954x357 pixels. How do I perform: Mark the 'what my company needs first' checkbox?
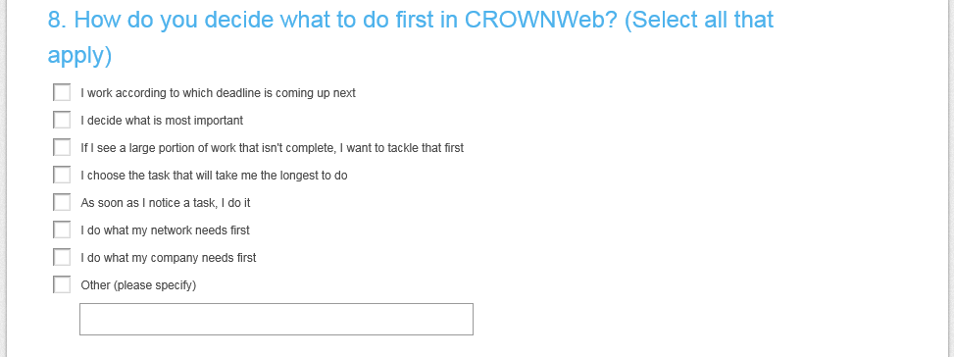(x=62, y=257)
